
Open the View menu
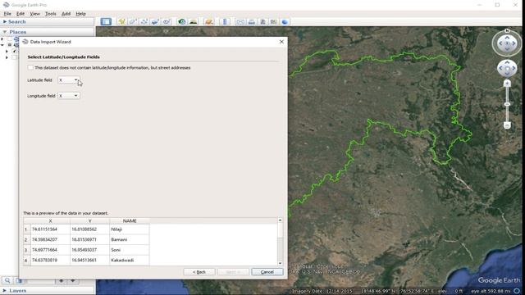click(x=34, y=14)
